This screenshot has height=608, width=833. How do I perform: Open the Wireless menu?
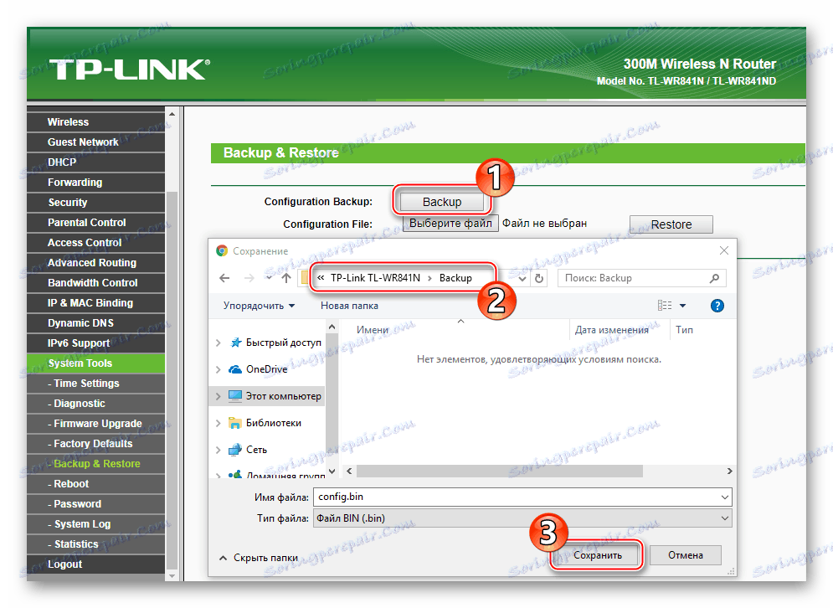click(x=96, y=121)
